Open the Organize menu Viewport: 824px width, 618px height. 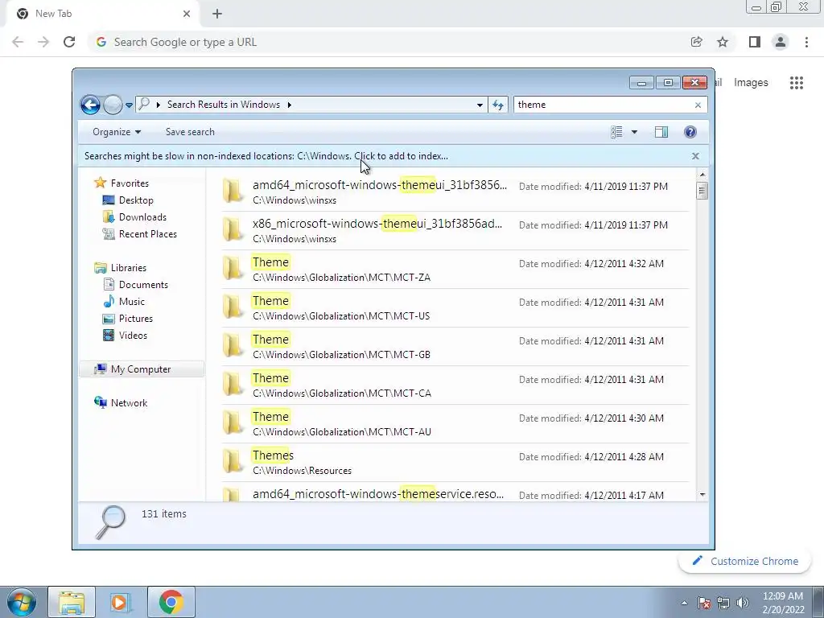[x=117, y=132]
